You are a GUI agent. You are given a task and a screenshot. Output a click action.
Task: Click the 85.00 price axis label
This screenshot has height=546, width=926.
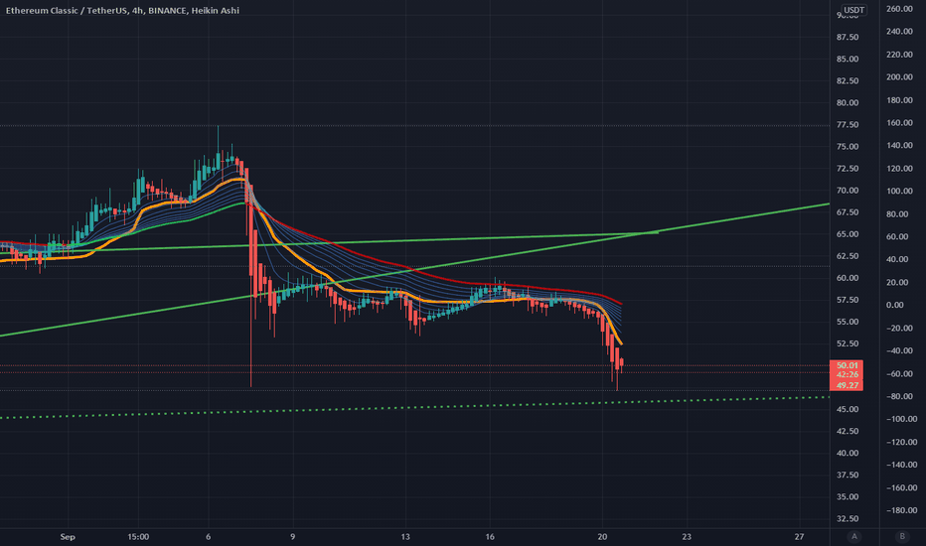tap(848, 59)
